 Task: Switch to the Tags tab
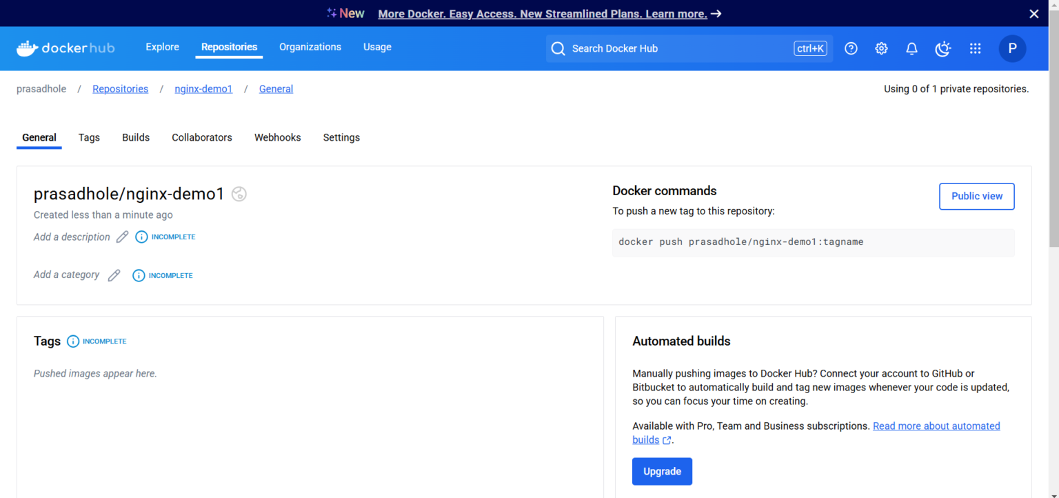point(89,138)
